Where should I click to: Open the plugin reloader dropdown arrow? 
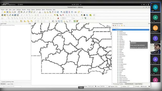pos(89,15)
